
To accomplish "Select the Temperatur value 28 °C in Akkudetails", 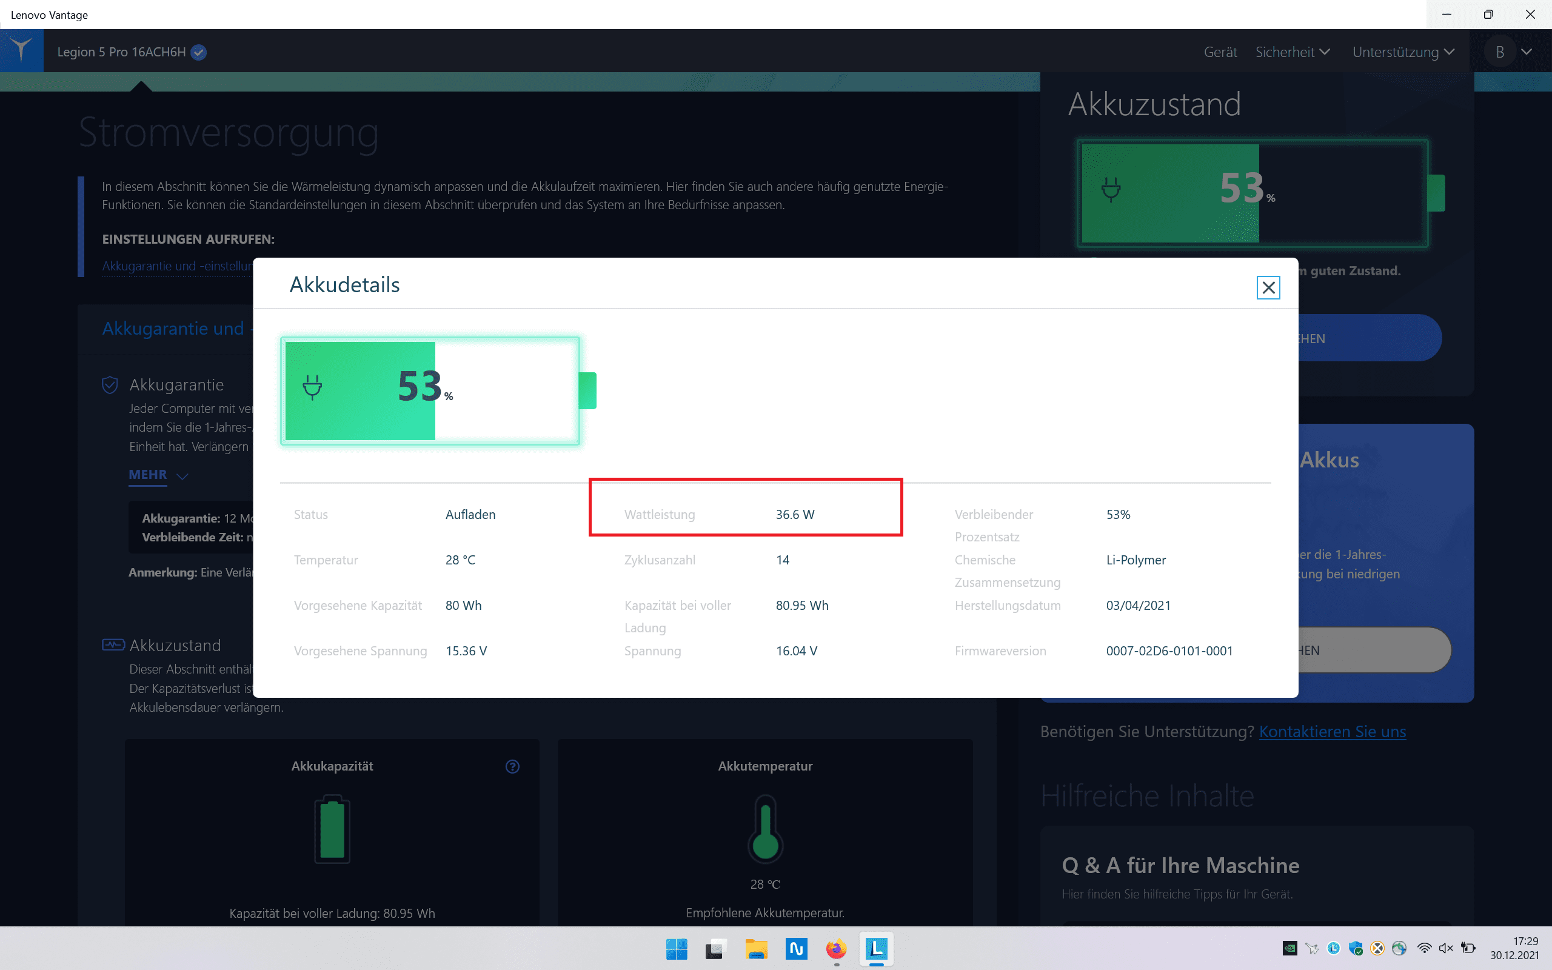I will [x=460, y=560].
